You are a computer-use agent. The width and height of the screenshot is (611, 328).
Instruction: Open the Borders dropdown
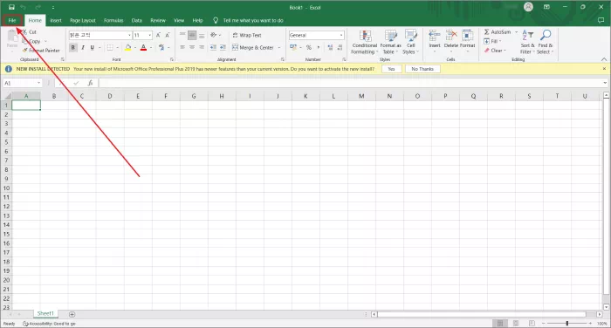click(117, 47)
